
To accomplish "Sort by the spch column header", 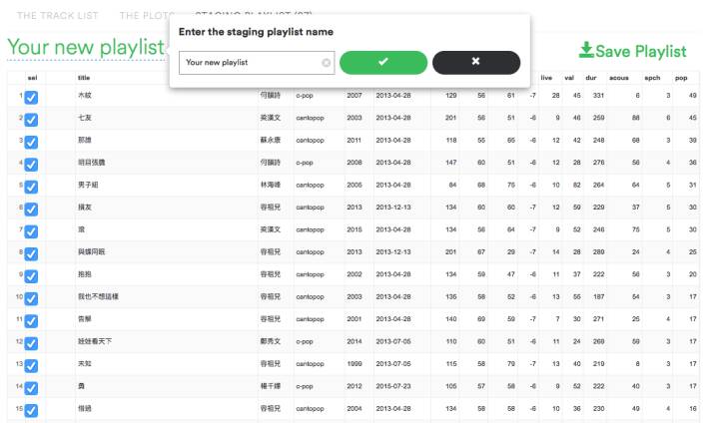I will [652, 78].
